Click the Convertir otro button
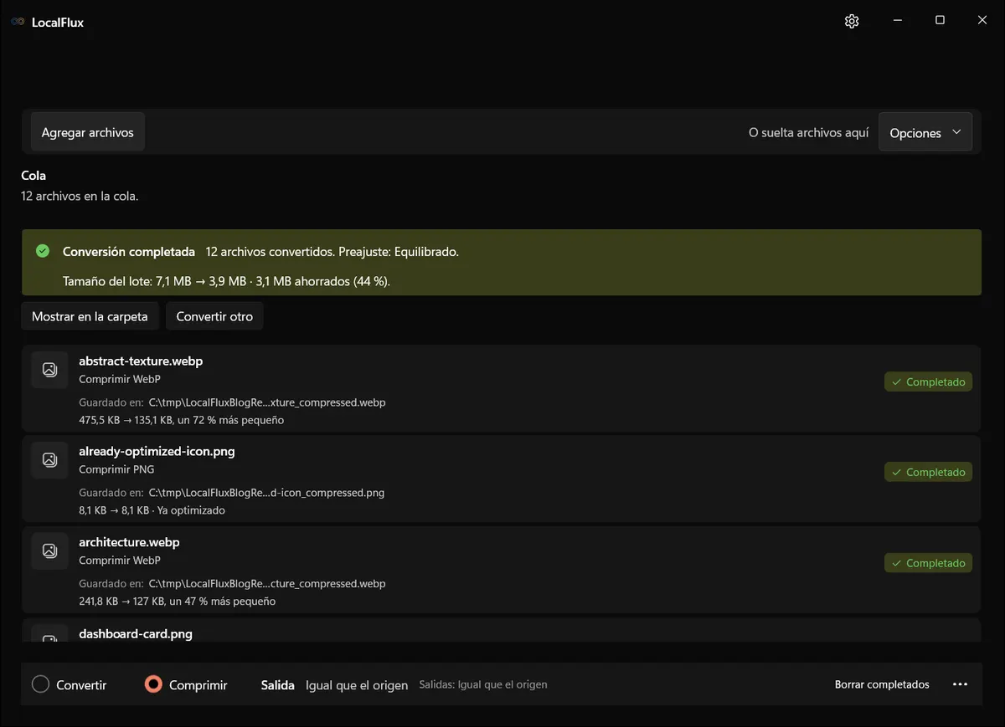 (x=214, y=316)
